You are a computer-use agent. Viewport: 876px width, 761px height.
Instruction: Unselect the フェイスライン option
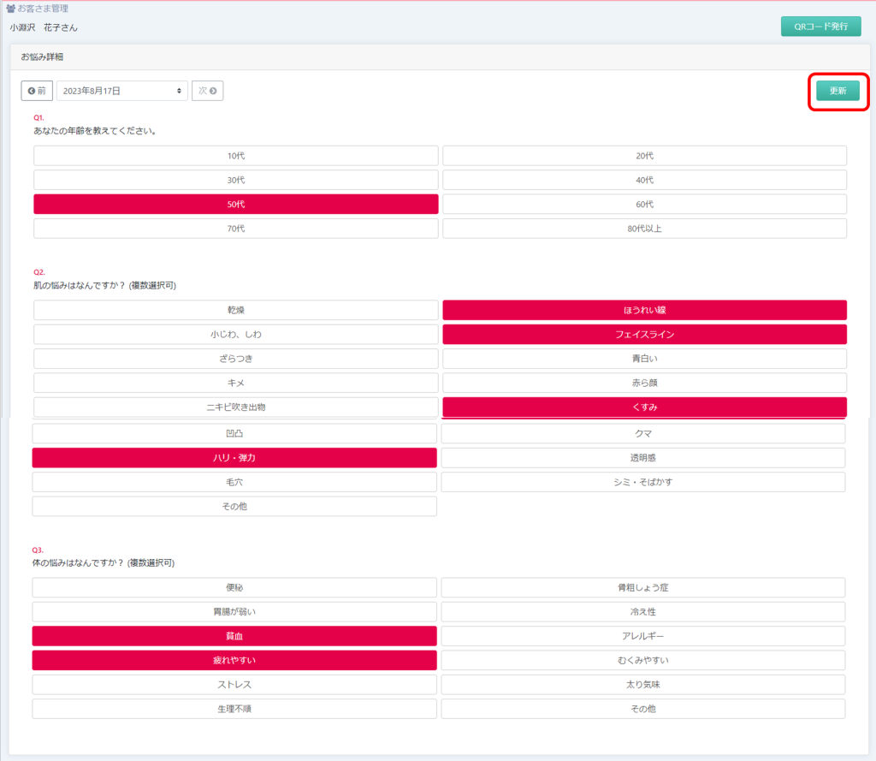pos(644,335)
